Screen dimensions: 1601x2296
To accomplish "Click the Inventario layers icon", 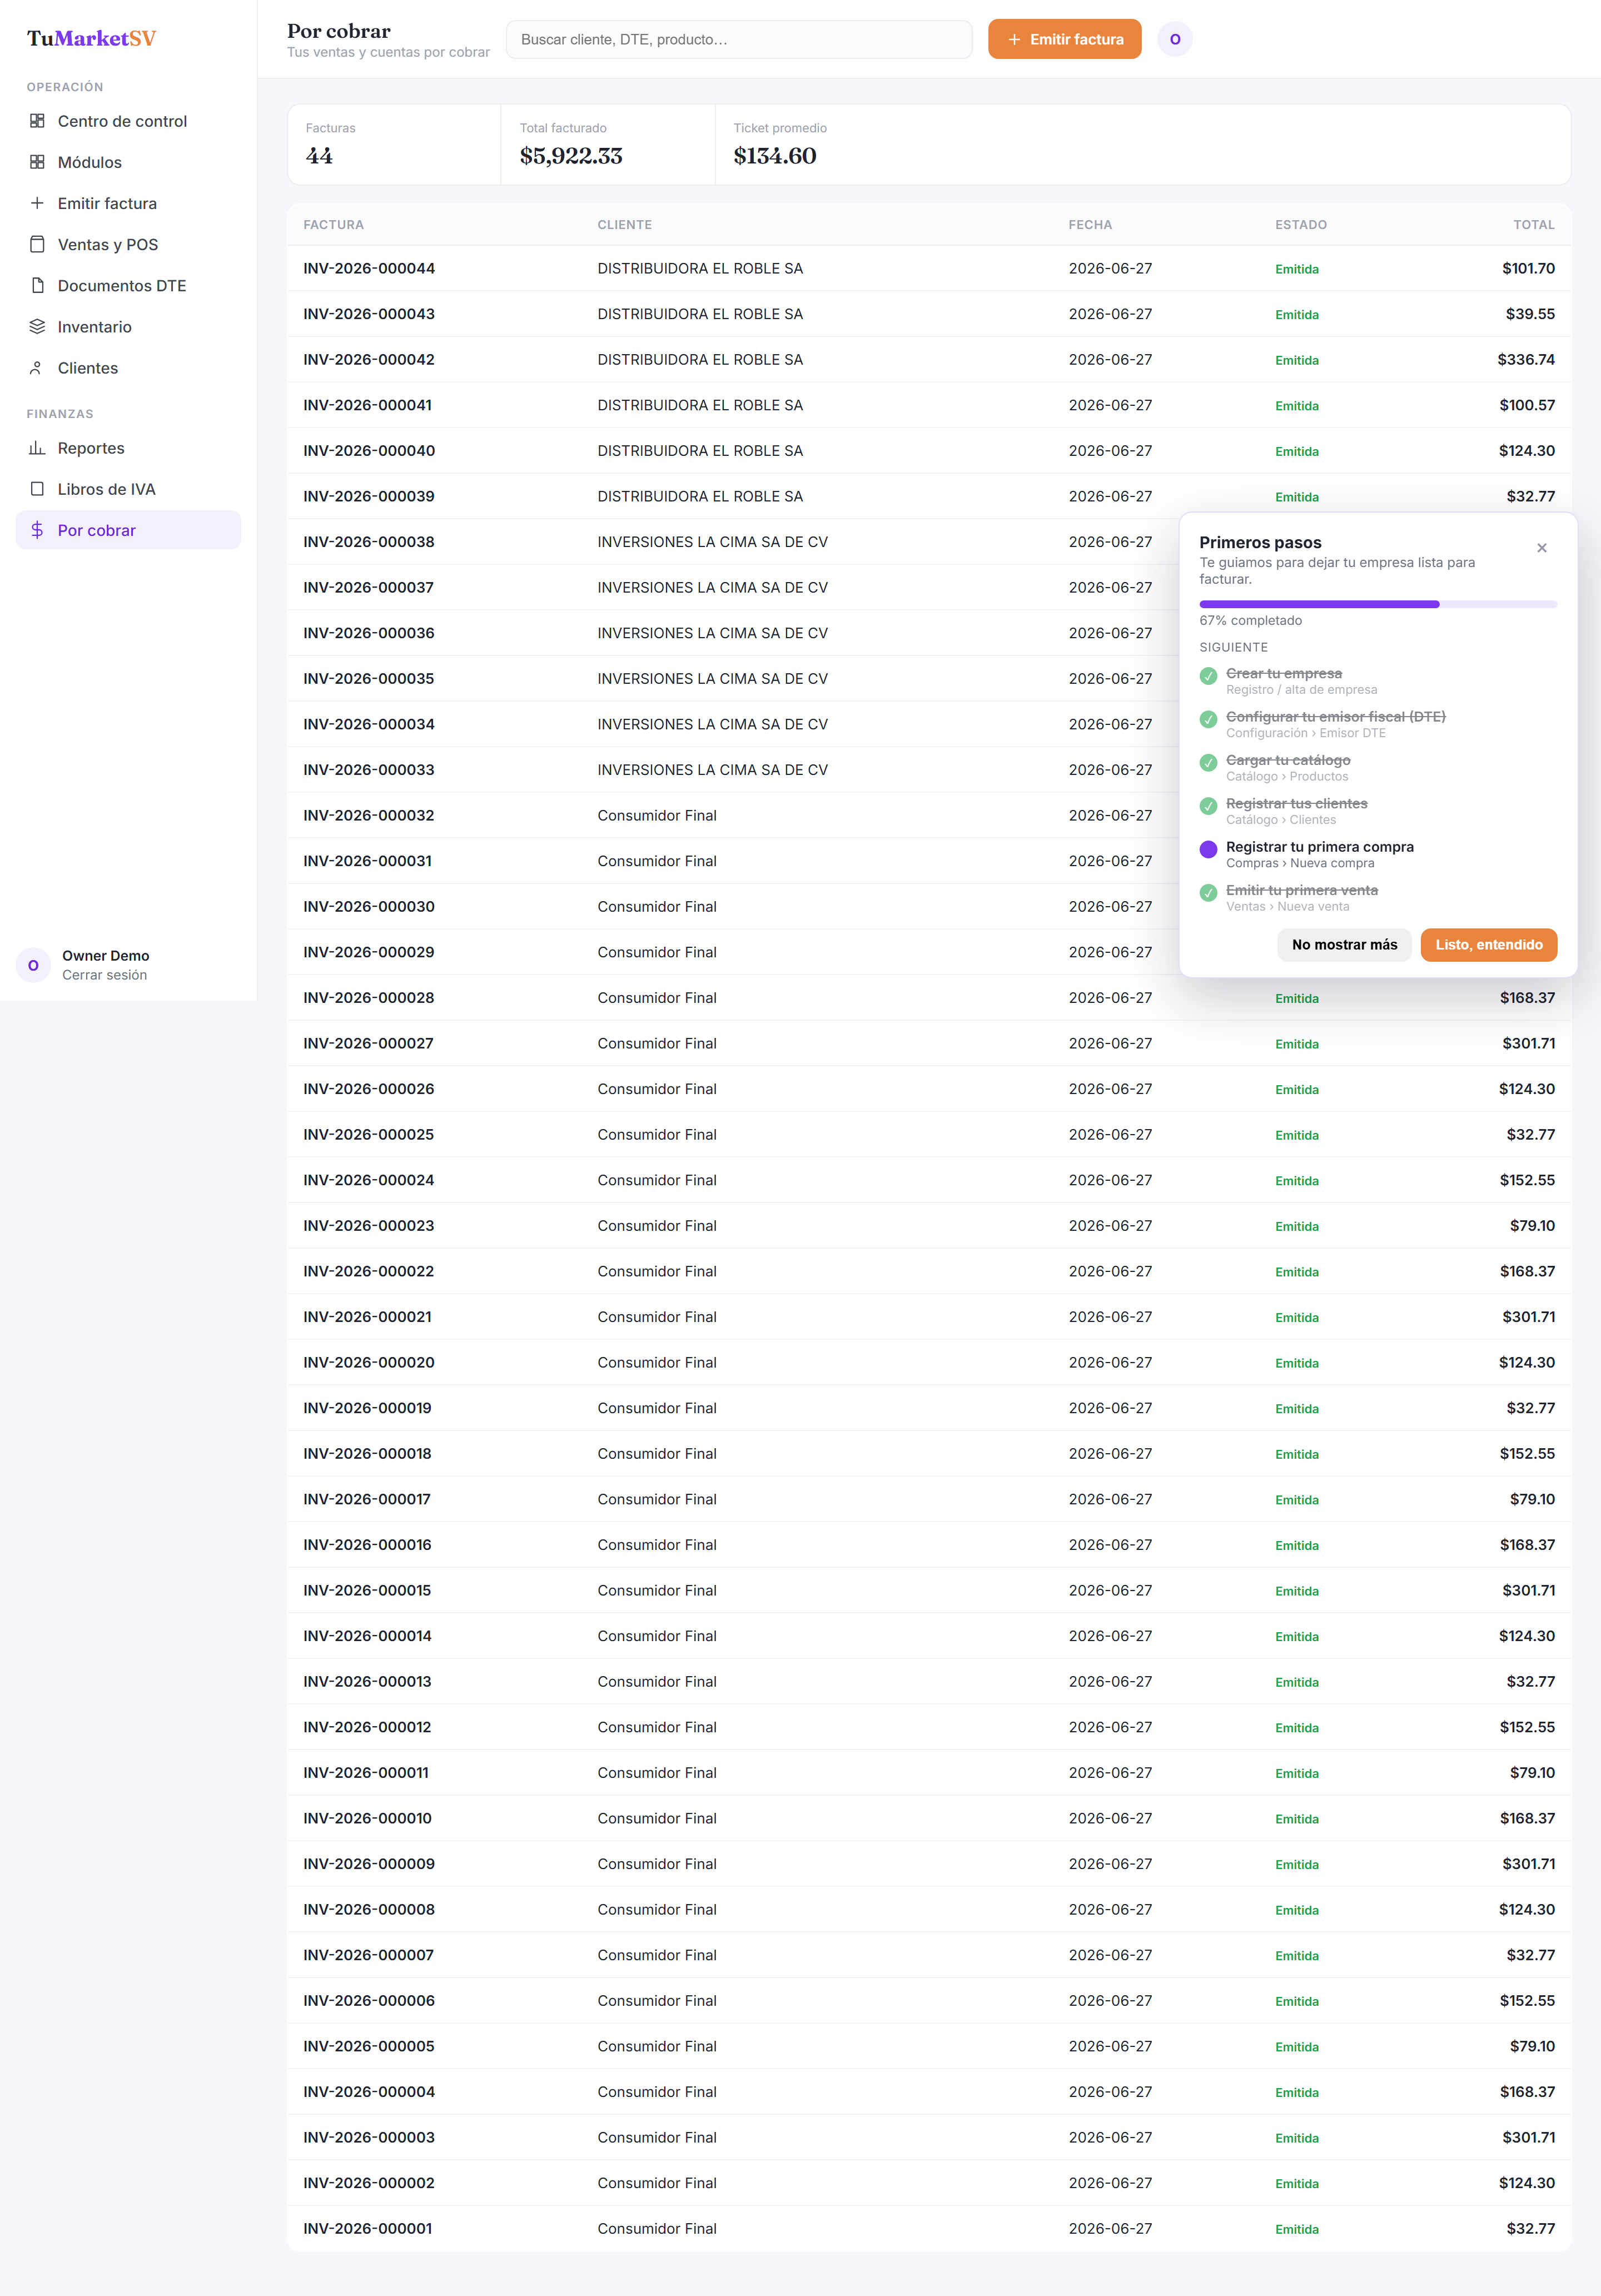I will [37, 326].
